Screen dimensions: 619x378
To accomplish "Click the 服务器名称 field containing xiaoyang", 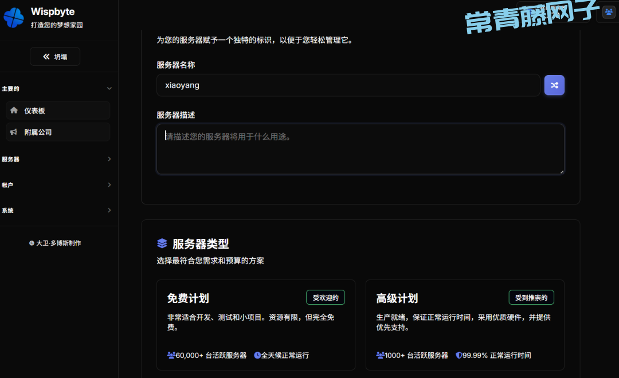I will coord(348,85).
